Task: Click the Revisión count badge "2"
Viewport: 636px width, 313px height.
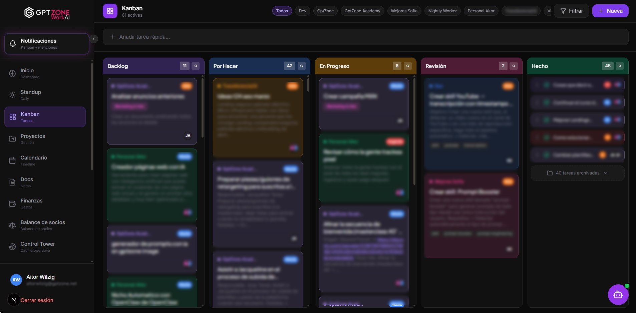Action: (503, 66)
